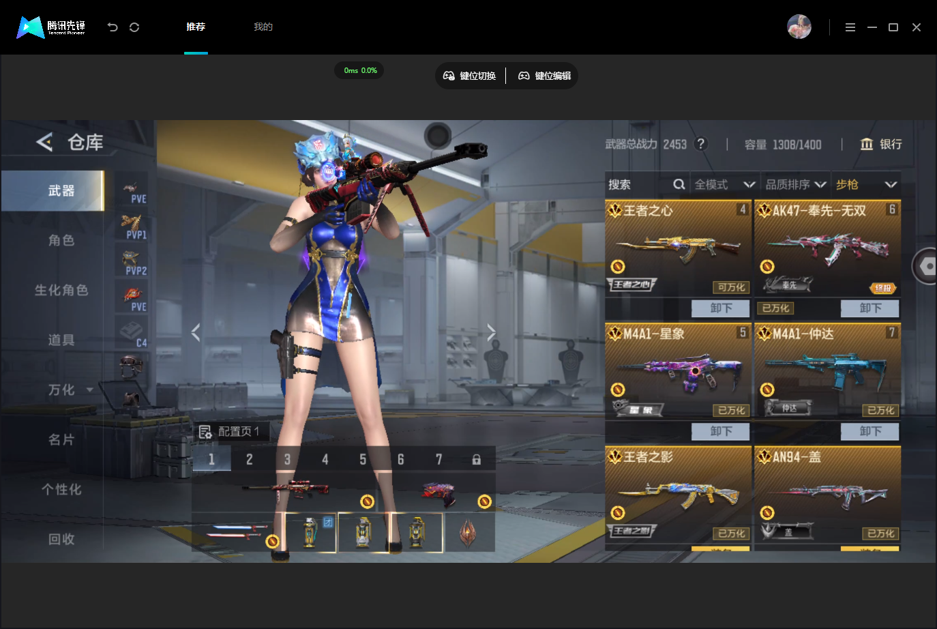
Task: Select the equipped pistol slot
Action: [x=436, y=493]
